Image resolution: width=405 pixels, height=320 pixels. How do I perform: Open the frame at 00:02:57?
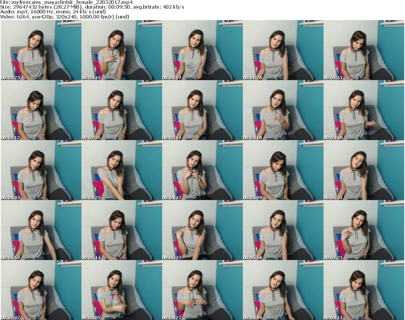(x=202, y=110)
